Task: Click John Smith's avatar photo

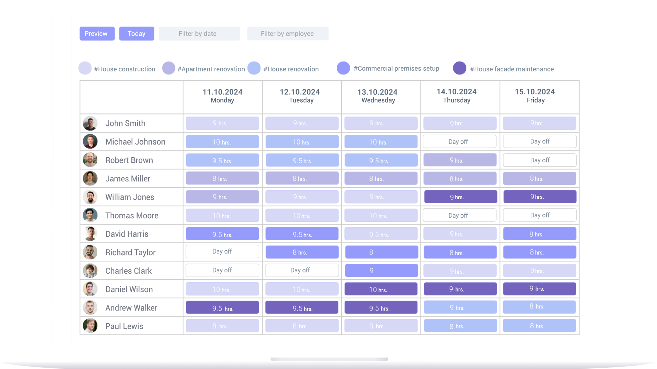Action: click(90, 123)
